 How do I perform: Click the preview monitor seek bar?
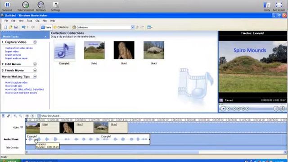coord(252,104)
